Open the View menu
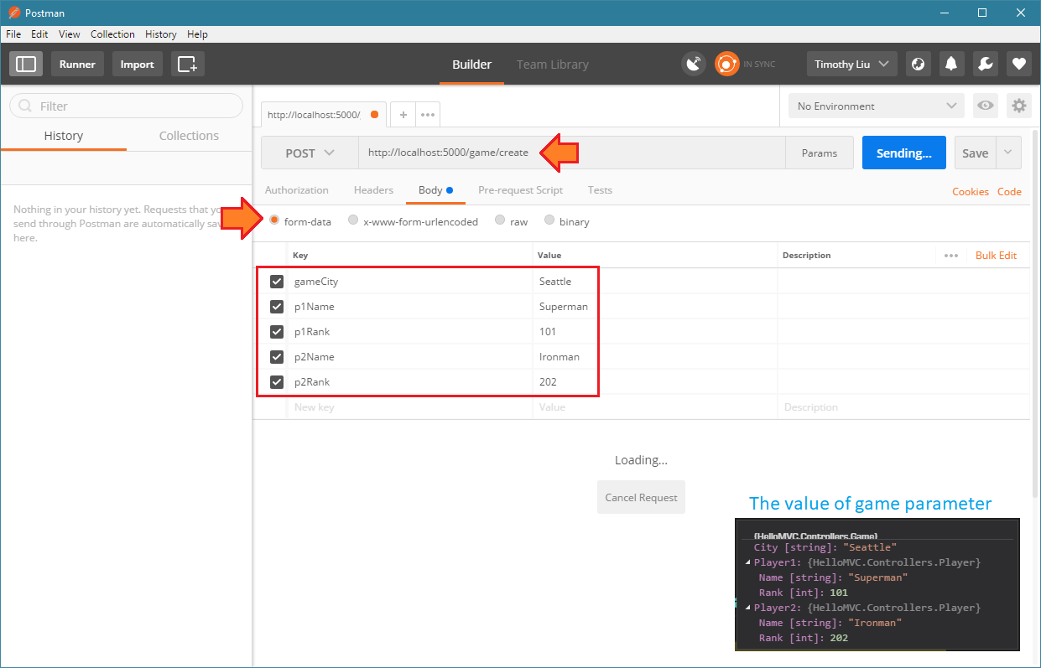Image resolution: width=1041 pixels, height=668 pixels. (70, 34)
